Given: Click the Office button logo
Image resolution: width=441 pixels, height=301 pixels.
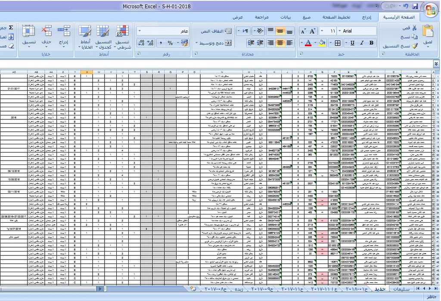Looking at the screenshot, I should click(x=430, y=11).
